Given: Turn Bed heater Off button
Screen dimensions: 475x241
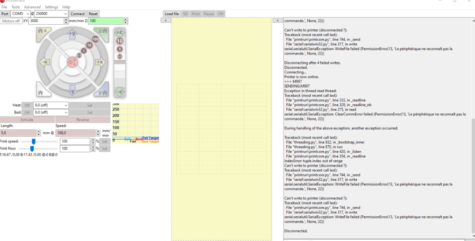Looking at the screenshot, I should (x=27, y=112).
